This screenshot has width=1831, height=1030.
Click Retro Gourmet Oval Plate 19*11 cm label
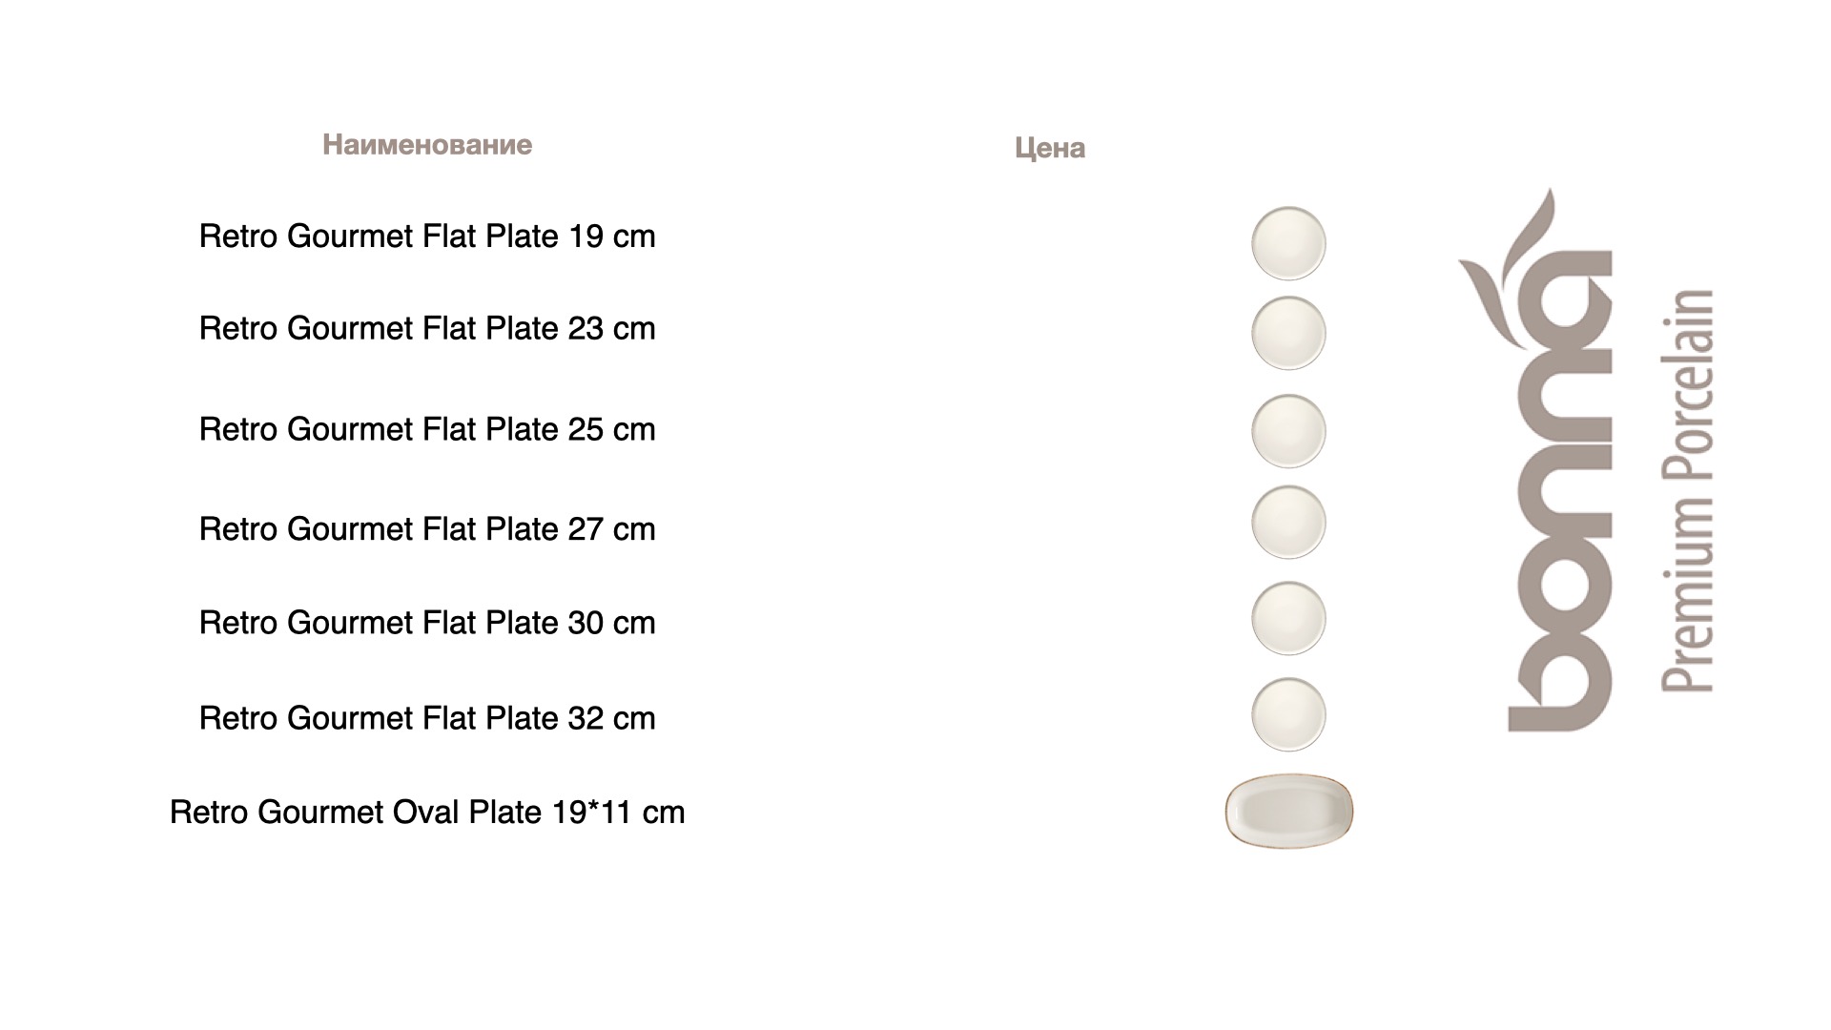click(426, 813)
